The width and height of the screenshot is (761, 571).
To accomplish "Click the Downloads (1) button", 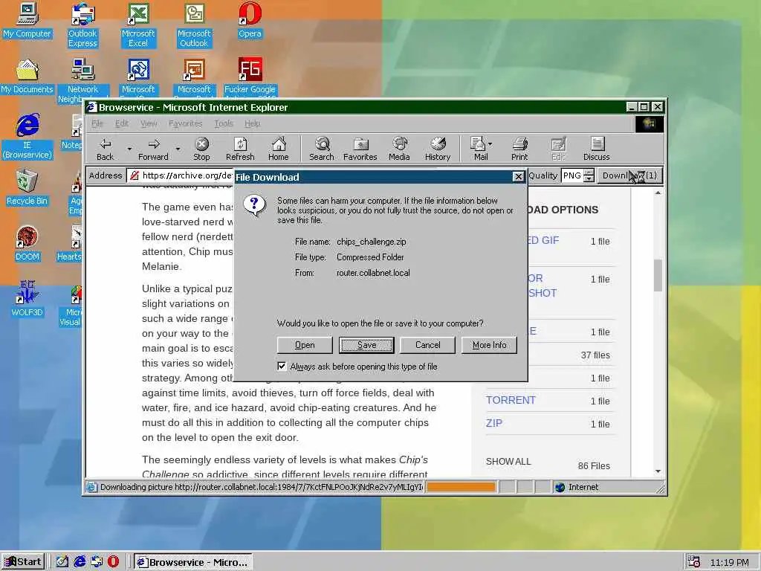I will (x=629, y=175).
